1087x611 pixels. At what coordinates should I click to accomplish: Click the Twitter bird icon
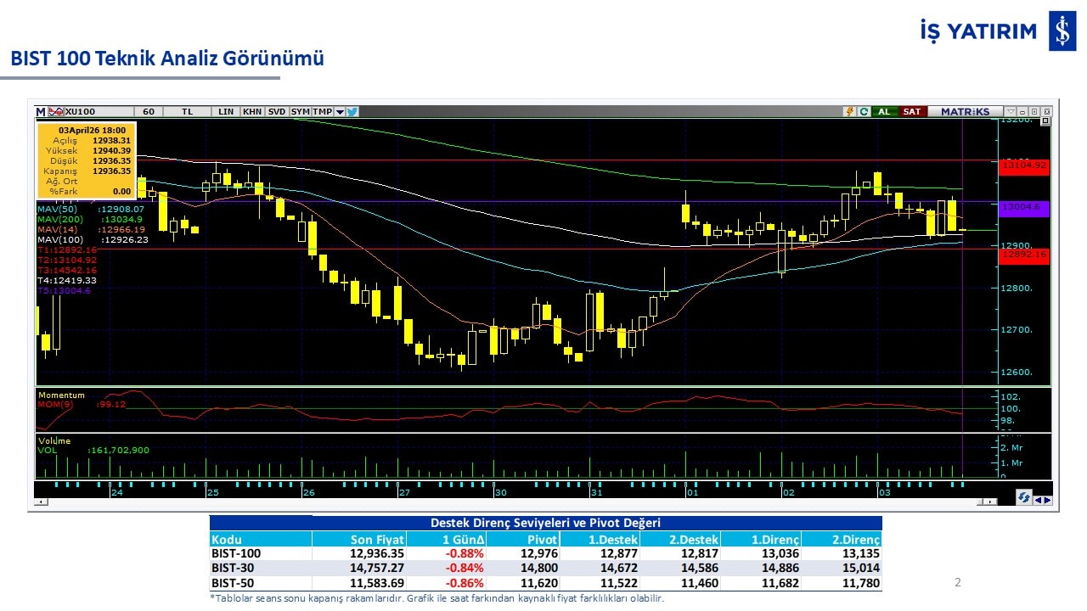tap(352, 111)
